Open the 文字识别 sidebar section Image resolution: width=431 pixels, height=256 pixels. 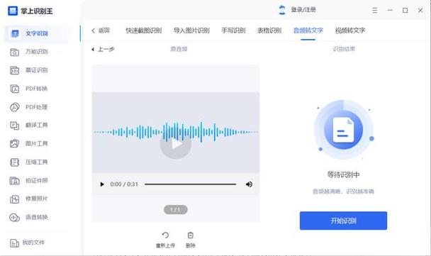(37, 33)
